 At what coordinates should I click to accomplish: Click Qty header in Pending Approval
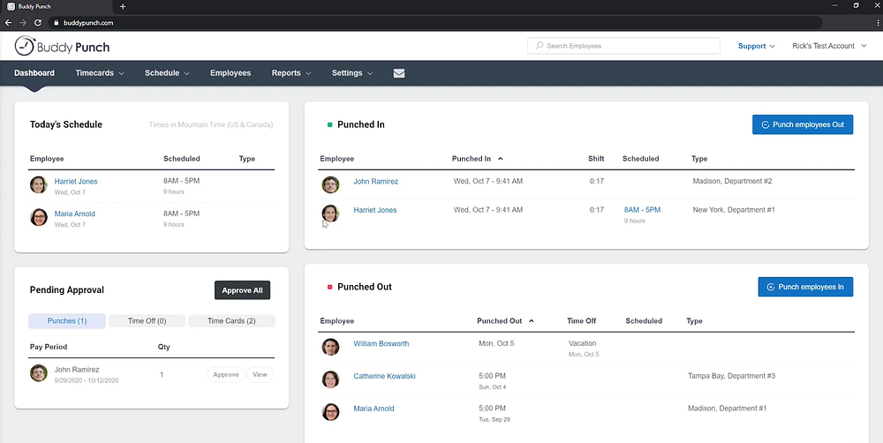164,347
